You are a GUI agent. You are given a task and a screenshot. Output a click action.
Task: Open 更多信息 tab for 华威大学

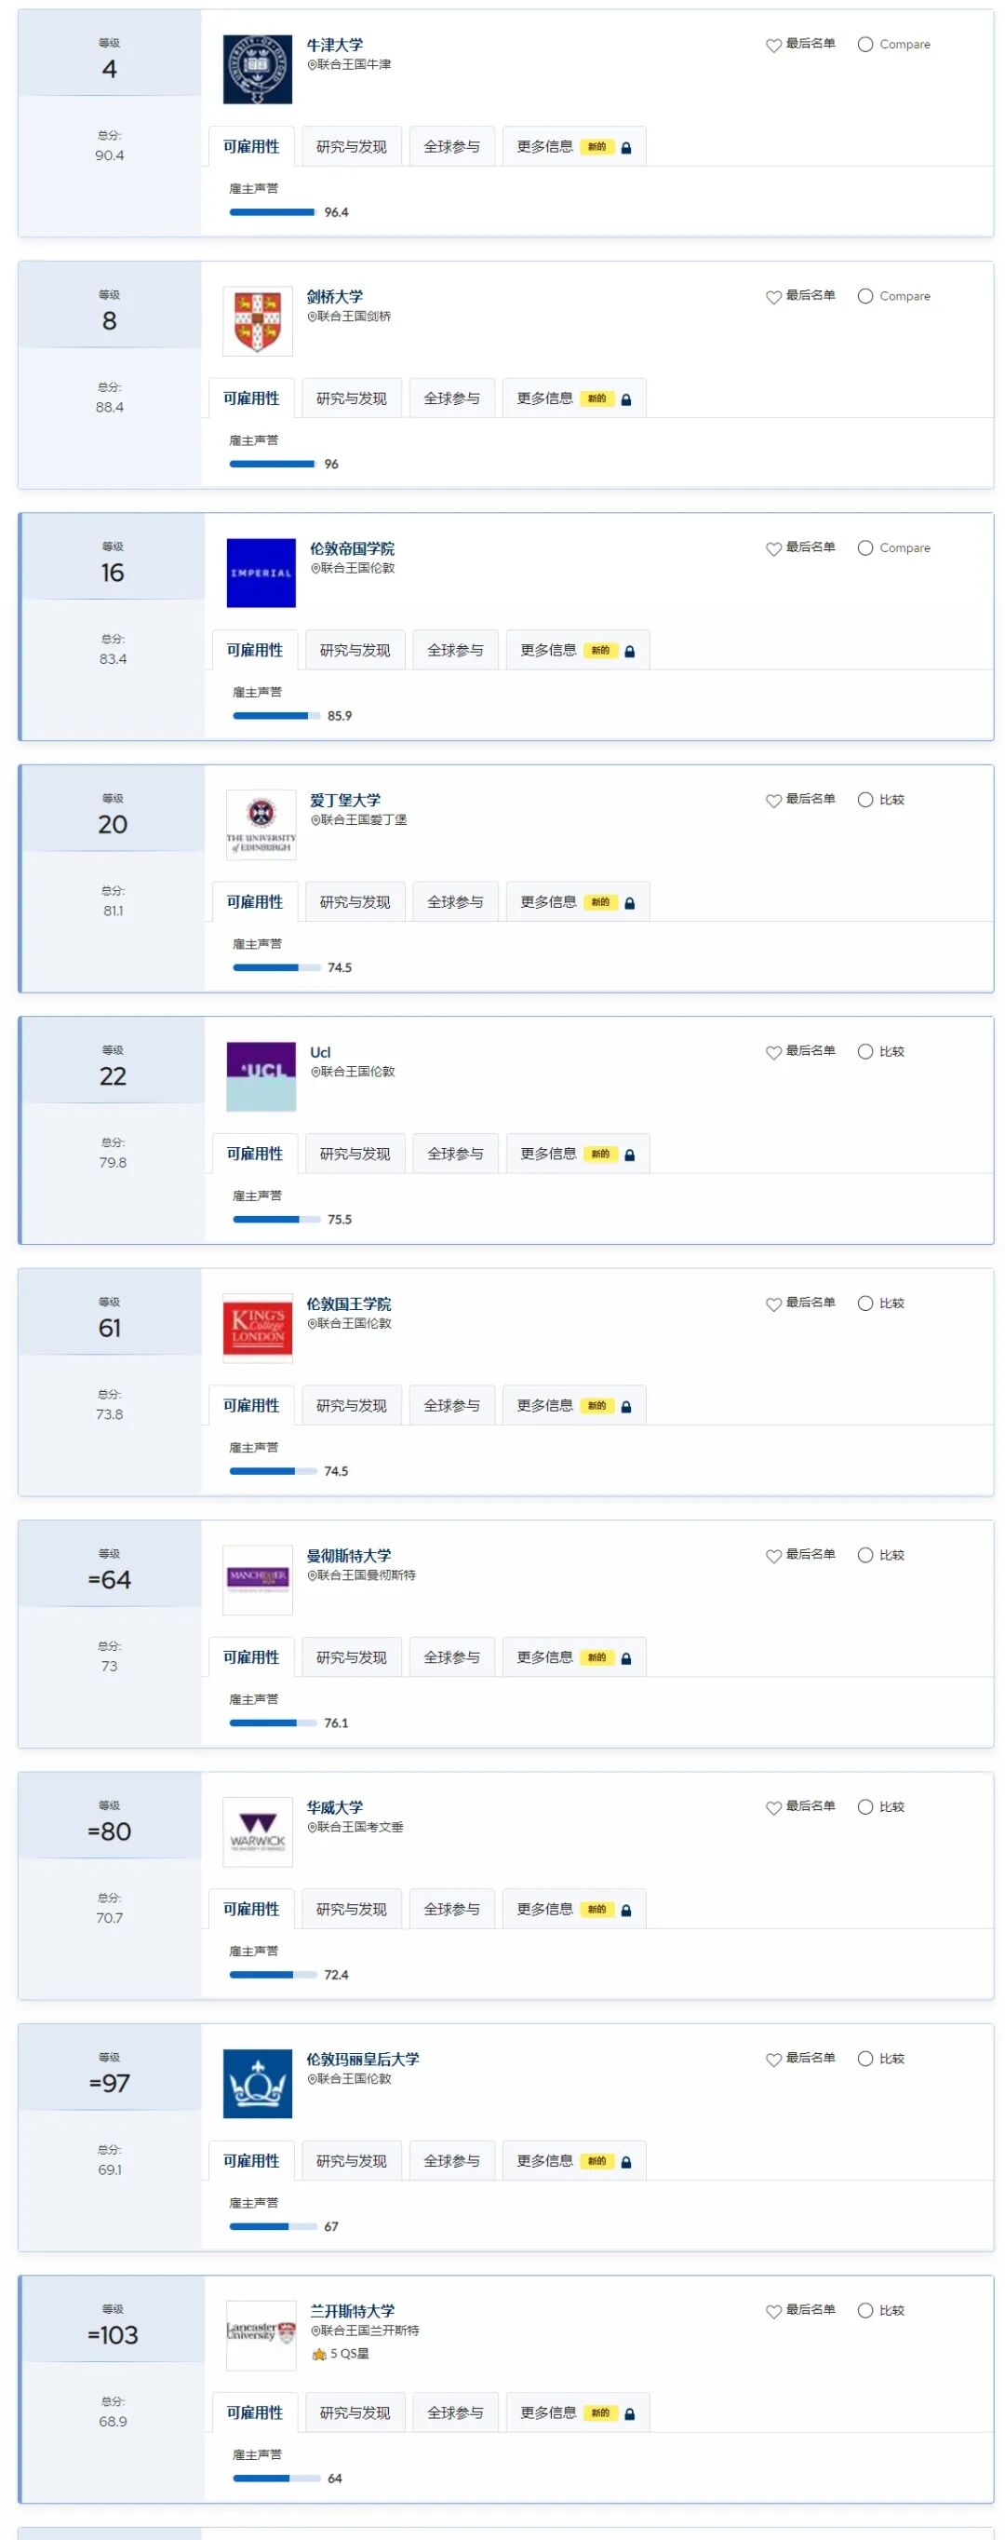(545, 1909)
